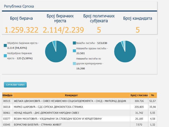Screen dimensions: 169x127
Task: Click the Неважећи празни листићи legend square
Action: click(x=74, y=51)
